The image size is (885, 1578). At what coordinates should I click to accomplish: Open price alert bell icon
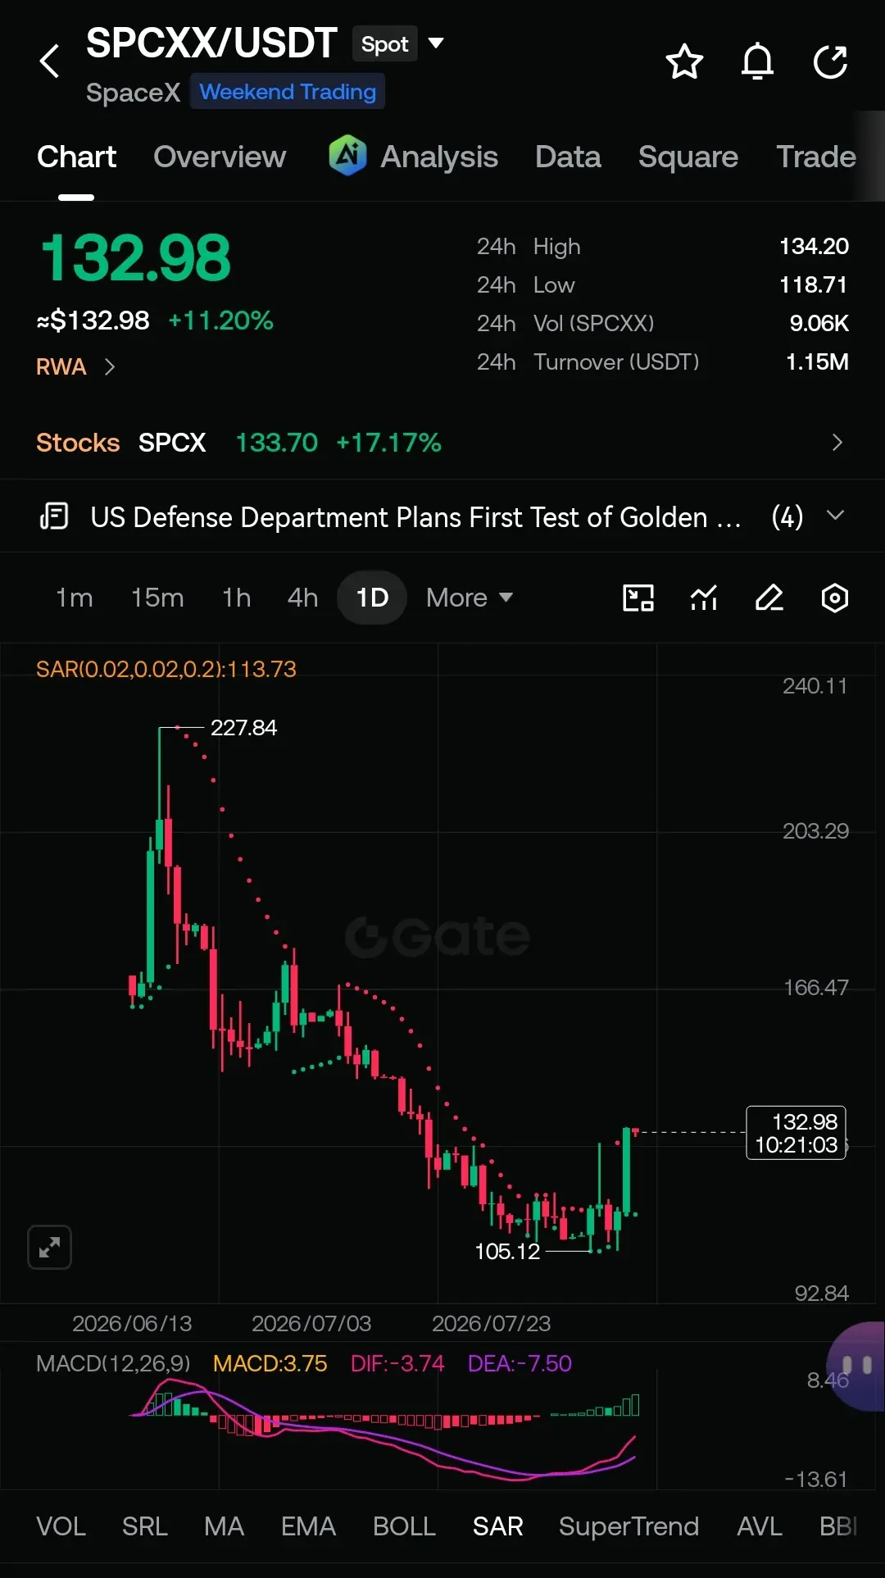[757, 61]
